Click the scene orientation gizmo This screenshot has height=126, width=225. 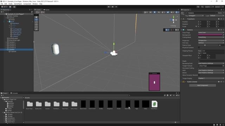(173, 20)
